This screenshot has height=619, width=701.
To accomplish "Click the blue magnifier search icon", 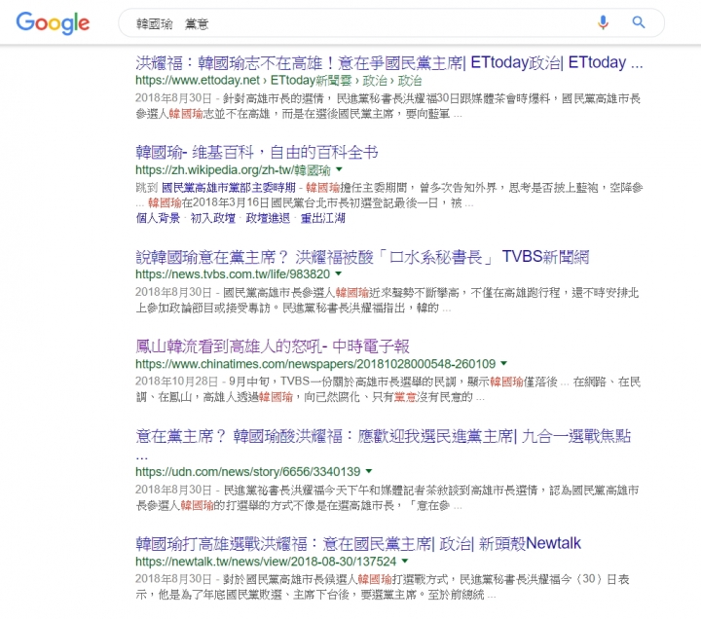I will (x=639, y=22).
